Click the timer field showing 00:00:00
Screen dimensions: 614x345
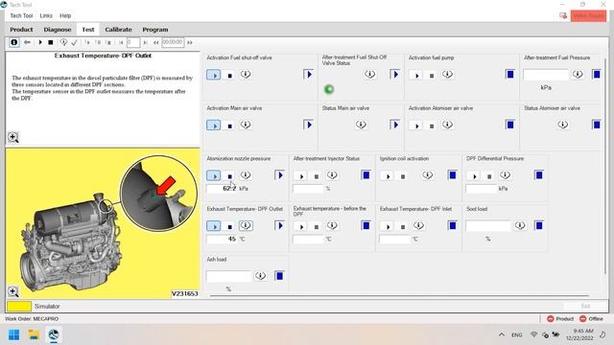[173, 42]
